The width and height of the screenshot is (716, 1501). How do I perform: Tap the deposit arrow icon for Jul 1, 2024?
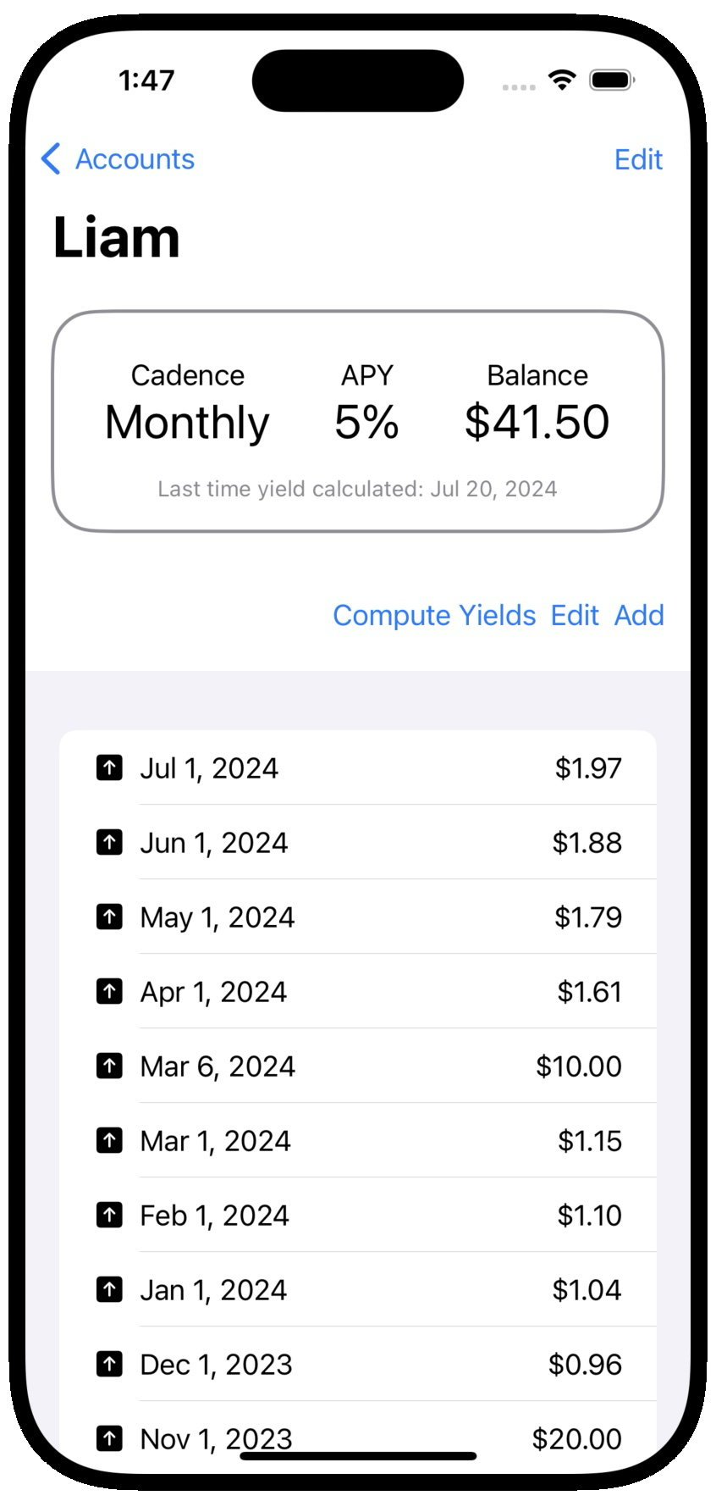point(109,767)
